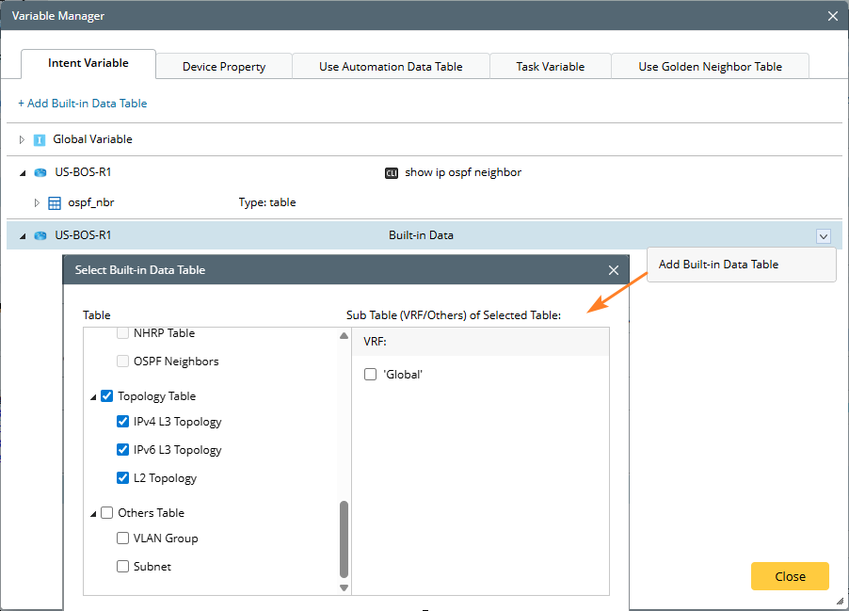Close the Select Built-in Data Table dialog
849x611 pixels.
coord(614,270)
